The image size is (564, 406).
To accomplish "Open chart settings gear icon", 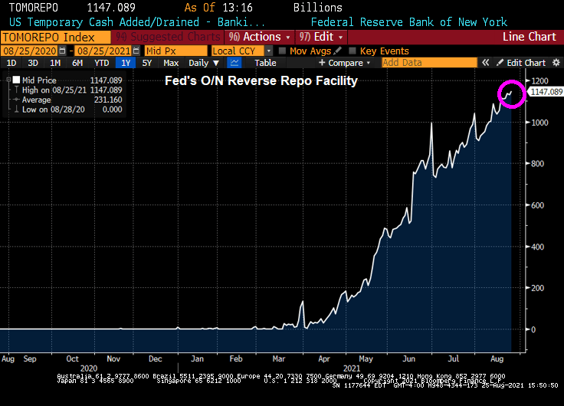I will click(x=556, y=63).
